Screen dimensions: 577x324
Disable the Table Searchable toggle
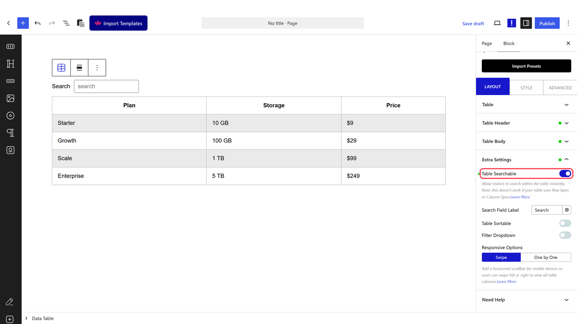click(x=565, y=173)
